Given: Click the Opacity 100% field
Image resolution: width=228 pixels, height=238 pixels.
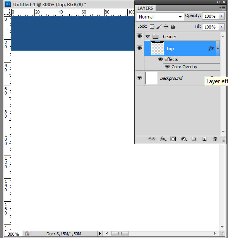Looking at the screenshot, I should tap(210, 16).
